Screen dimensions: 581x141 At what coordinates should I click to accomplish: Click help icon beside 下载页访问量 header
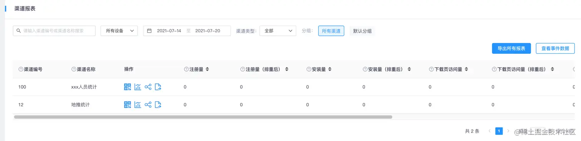(x=431, y=70)
